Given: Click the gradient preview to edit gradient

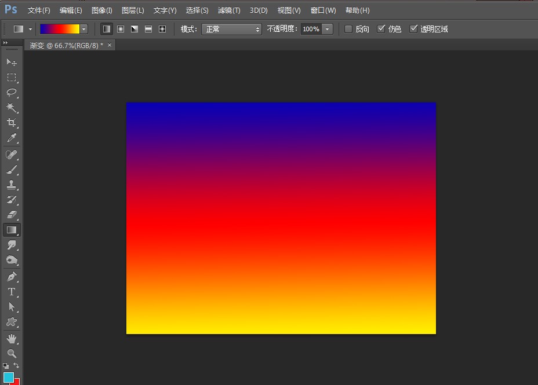Looking at the screenshot, I should 60,29.
